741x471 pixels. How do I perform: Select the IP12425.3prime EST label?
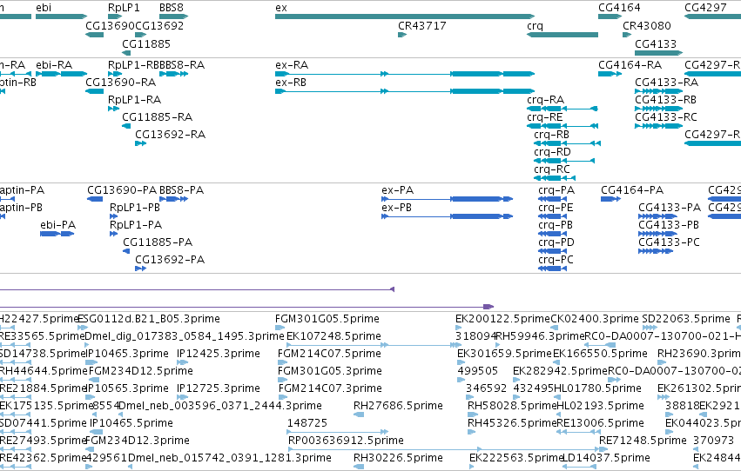tap(219, 354)
